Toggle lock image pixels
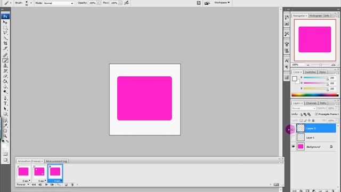The height and width of the screenshot is (192, 341). (305, 121)
